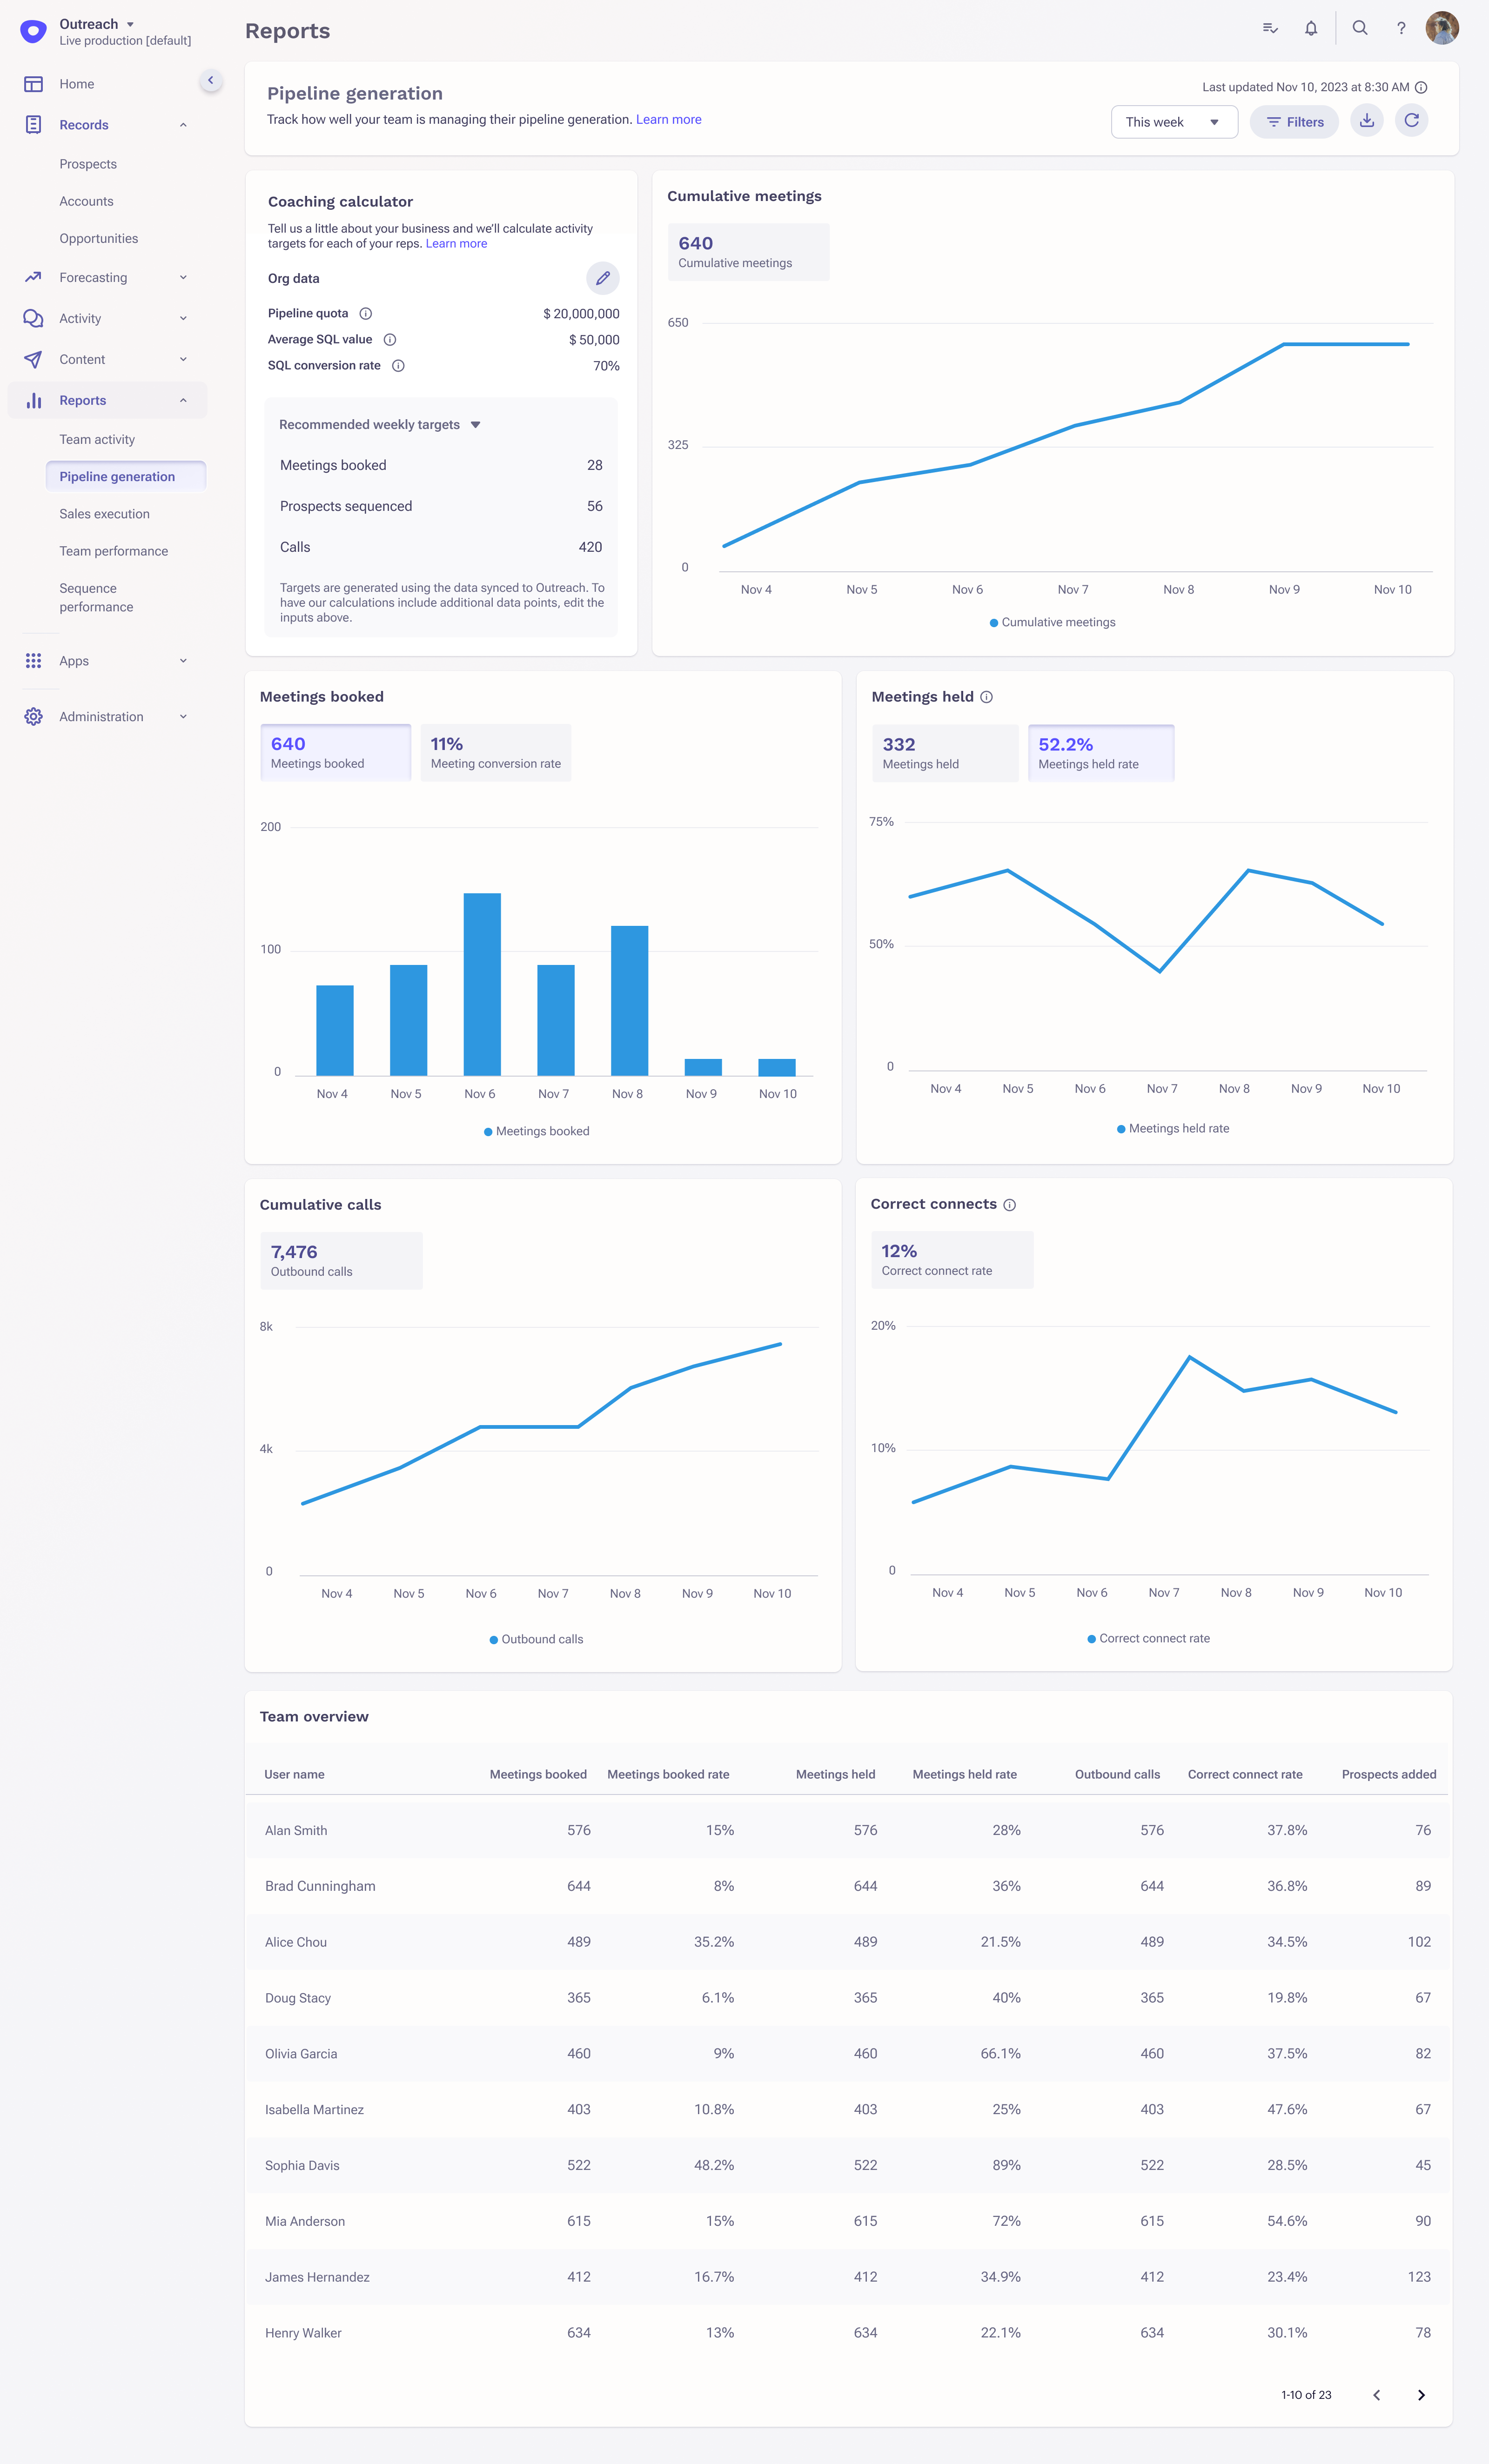Select the Meetings held metric card
Screen dimensions: 1489x2464
click(944, 753)
